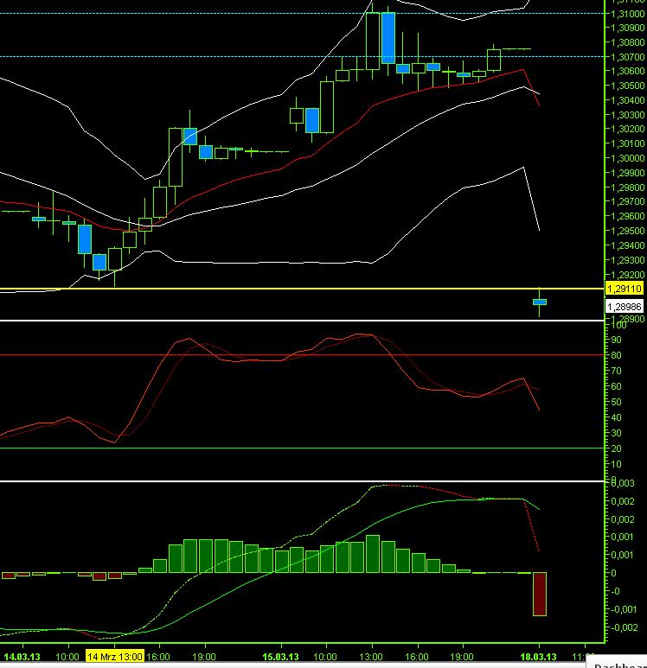
Task: Click the 1,29200 price axis label
Action: pos(628,275)
